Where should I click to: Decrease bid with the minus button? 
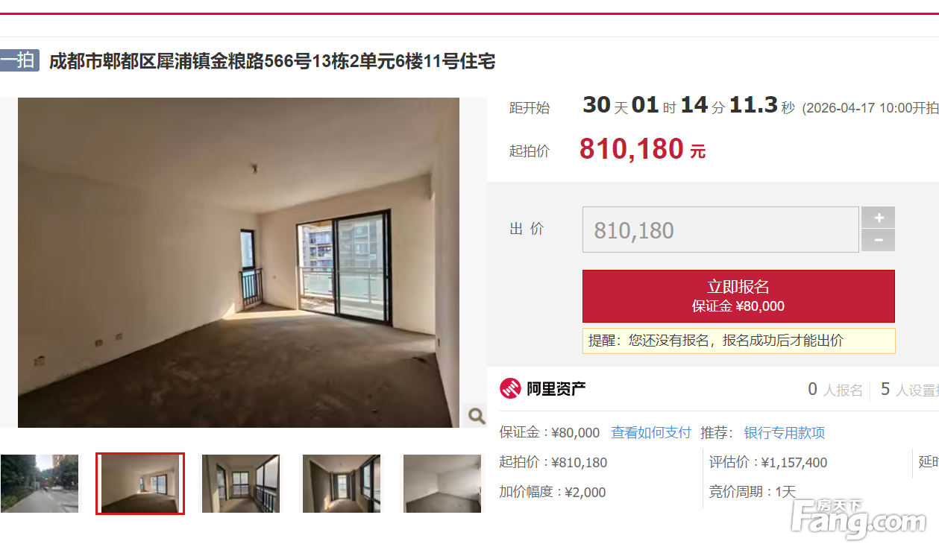[x=879, y=240]
